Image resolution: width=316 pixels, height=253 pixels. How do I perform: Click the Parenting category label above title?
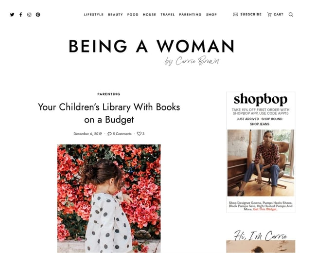pos(109,94)
